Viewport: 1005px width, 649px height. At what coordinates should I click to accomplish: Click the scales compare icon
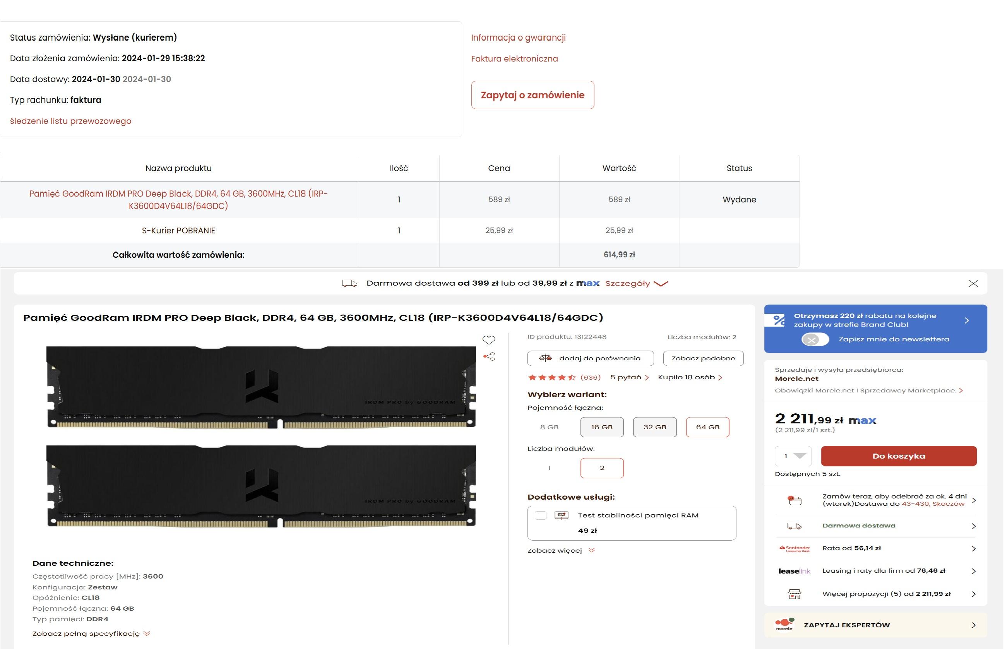545,358
